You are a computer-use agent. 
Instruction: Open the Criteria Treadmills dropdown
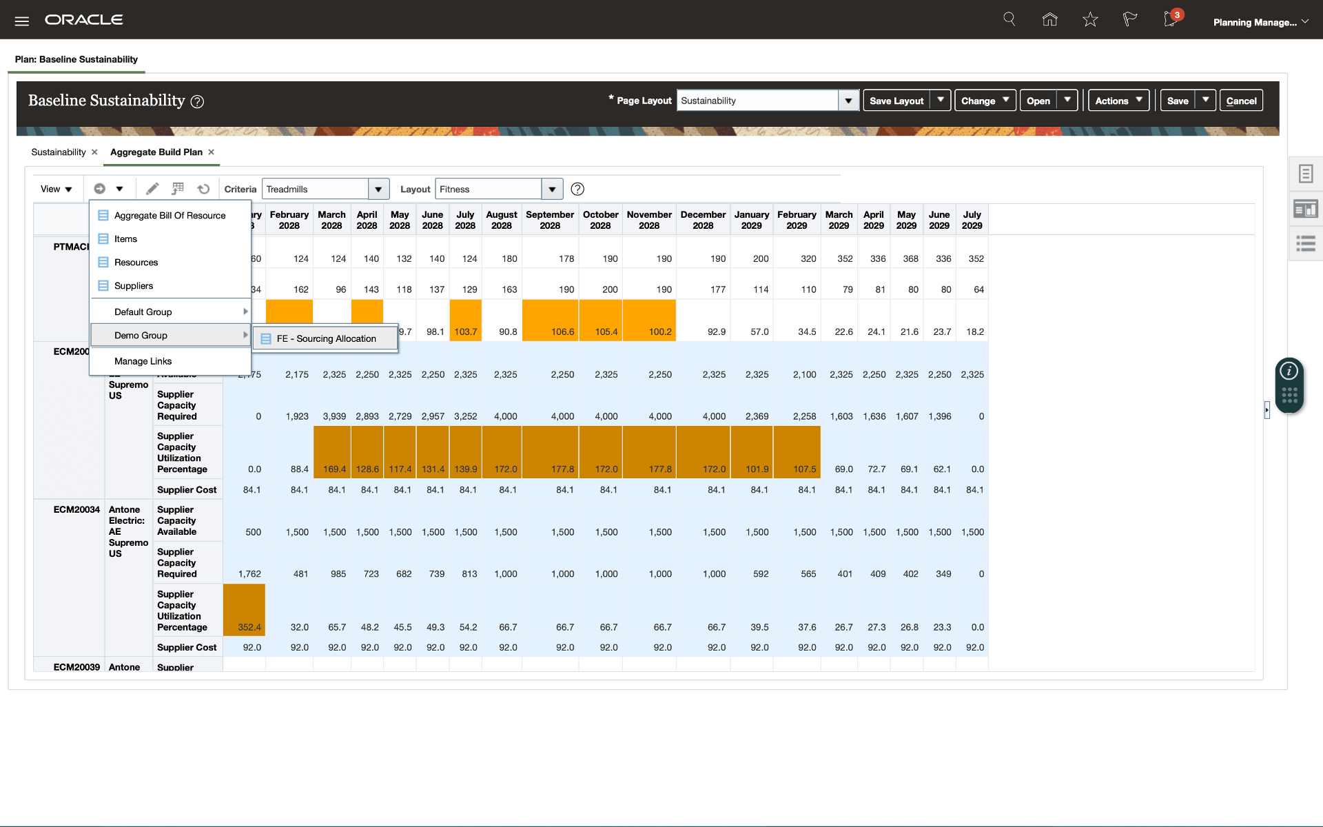tap(378, 189)
